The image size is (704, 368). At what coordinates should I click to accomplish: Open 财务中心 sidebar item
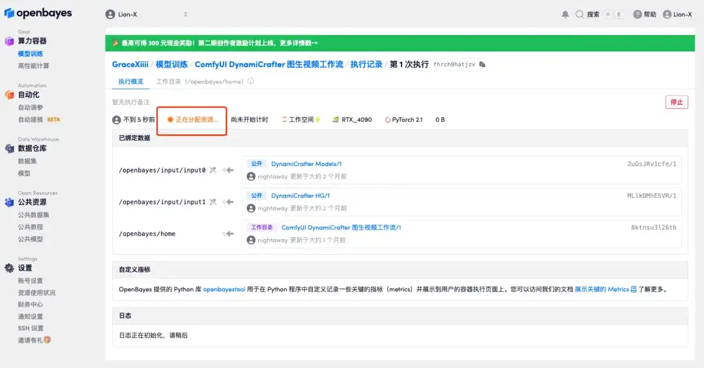pos(31,304)
